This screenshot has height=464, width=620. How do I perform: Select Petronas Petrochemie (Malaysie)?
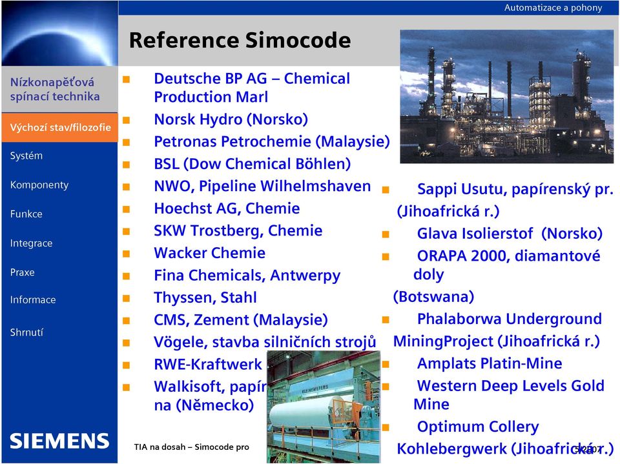tap(272, 141)
